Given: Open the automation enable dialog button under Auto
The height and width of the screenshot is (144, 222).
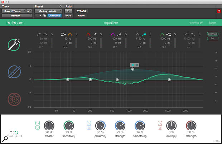Looking at the screenshot, I should click(68, 11).
